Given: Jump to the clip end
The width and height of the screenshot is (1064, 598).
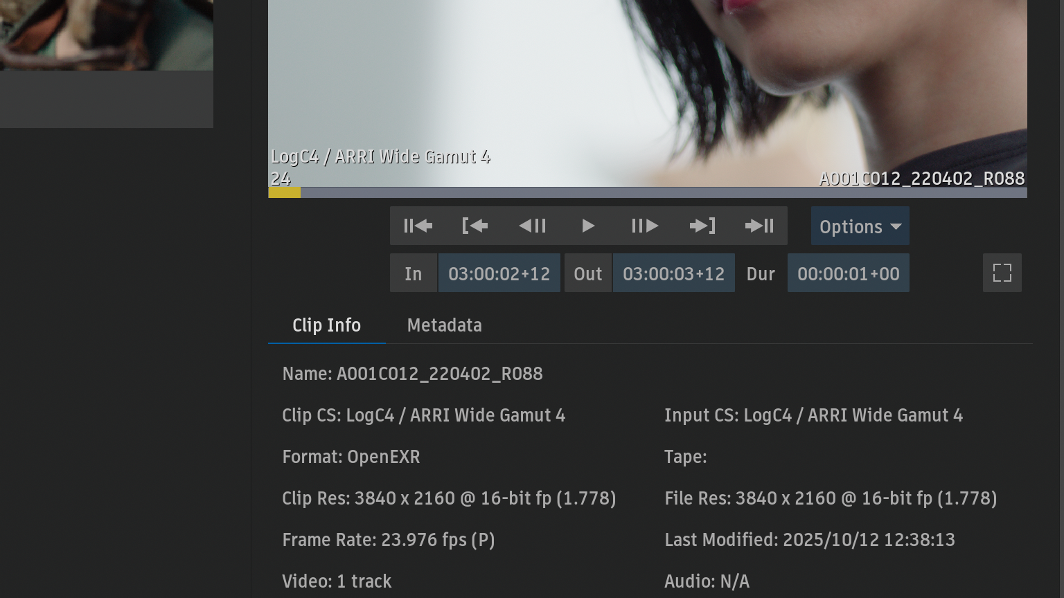Looking at the screenshot, I should (x=759, y=226).
